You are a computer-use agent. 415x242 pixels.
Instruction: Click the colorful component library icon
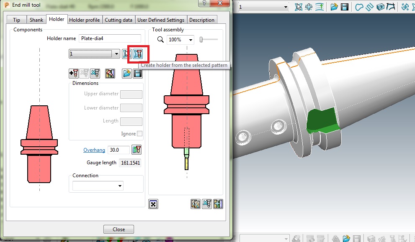[111, 73]
